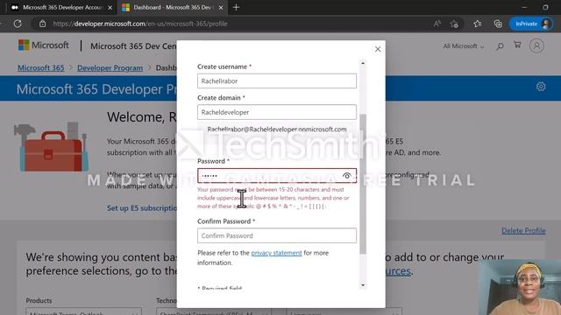Click the dialog scrollbar up arrow

(363, 63)
